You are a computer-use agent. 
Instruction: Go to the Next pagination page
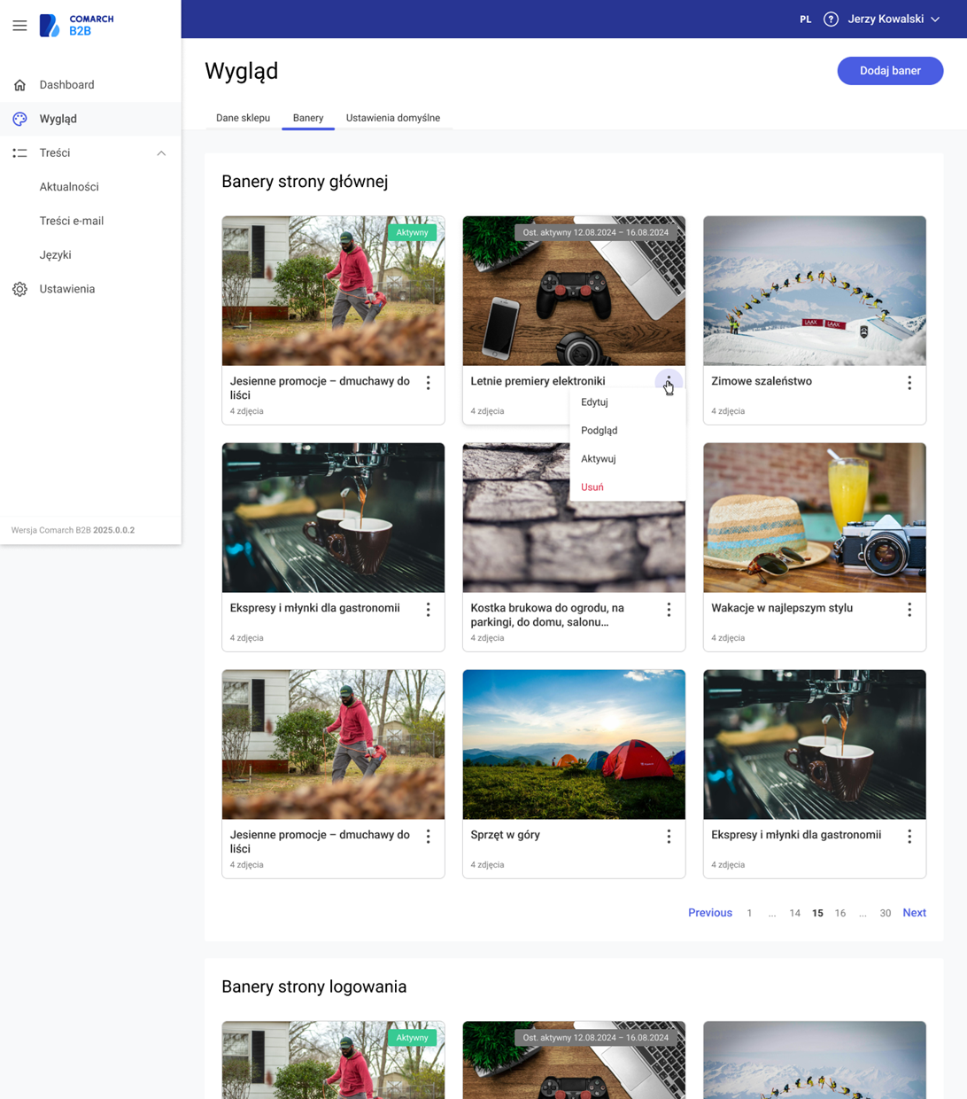click(914, 913)
